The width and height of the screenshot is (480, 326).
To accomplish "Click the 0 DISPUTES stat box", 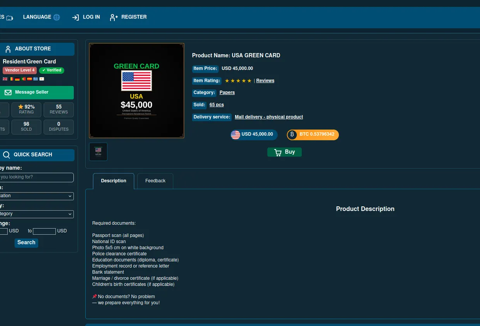I will coord(59,127).
